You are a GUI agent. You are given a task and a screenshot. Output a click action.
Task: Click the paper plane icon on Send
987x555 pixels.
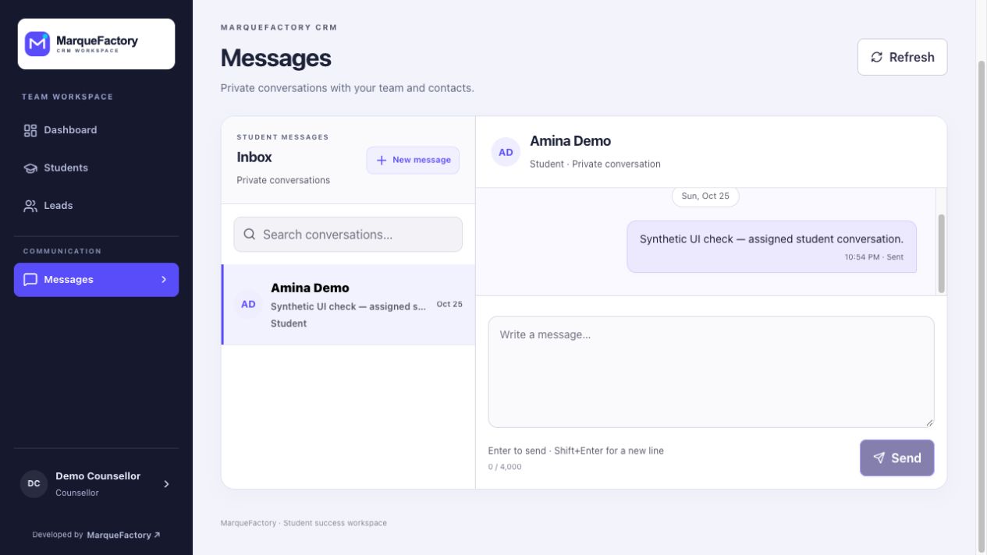[x=879, y=458]
